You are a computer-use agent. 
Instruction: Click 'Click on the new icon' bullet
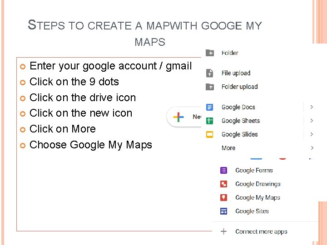81,113
